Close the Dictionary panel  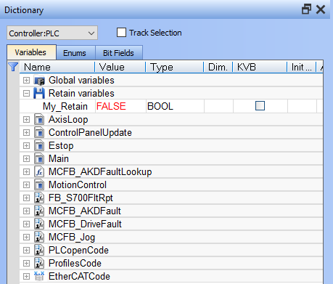point(321,9)
